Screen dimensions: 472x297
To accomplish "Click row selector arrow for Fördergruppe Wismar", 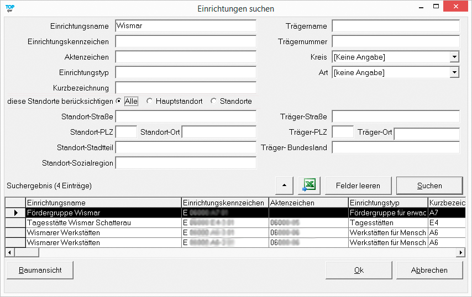I will (15, 213).
